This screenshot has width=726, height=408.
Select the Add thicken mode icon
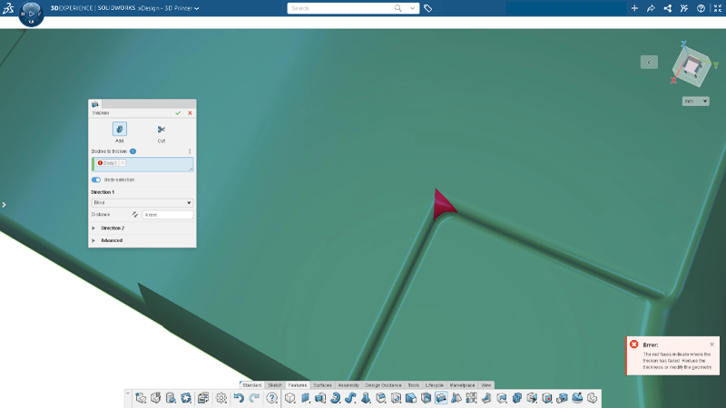tap(120, 129)
